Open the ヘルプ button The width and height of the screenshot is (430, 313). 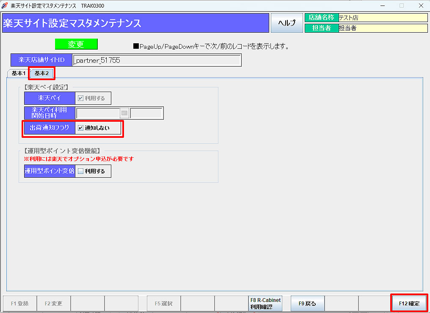coord(287,23)
